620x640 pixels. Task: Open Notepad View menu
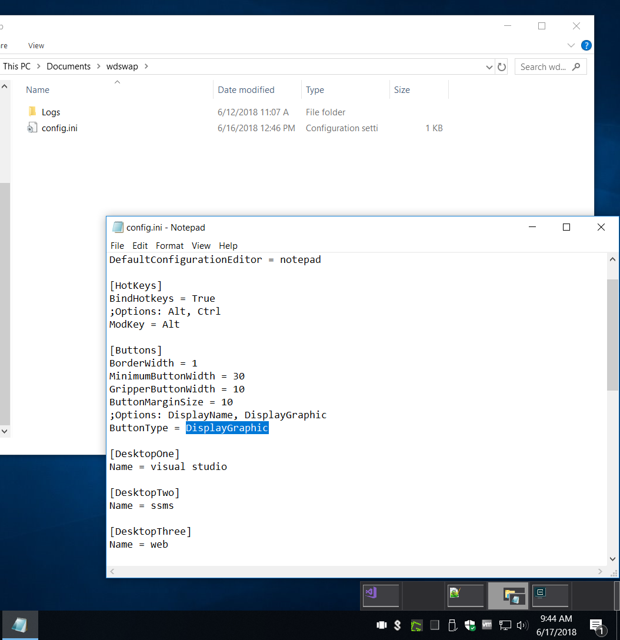(x=201, y=246)
